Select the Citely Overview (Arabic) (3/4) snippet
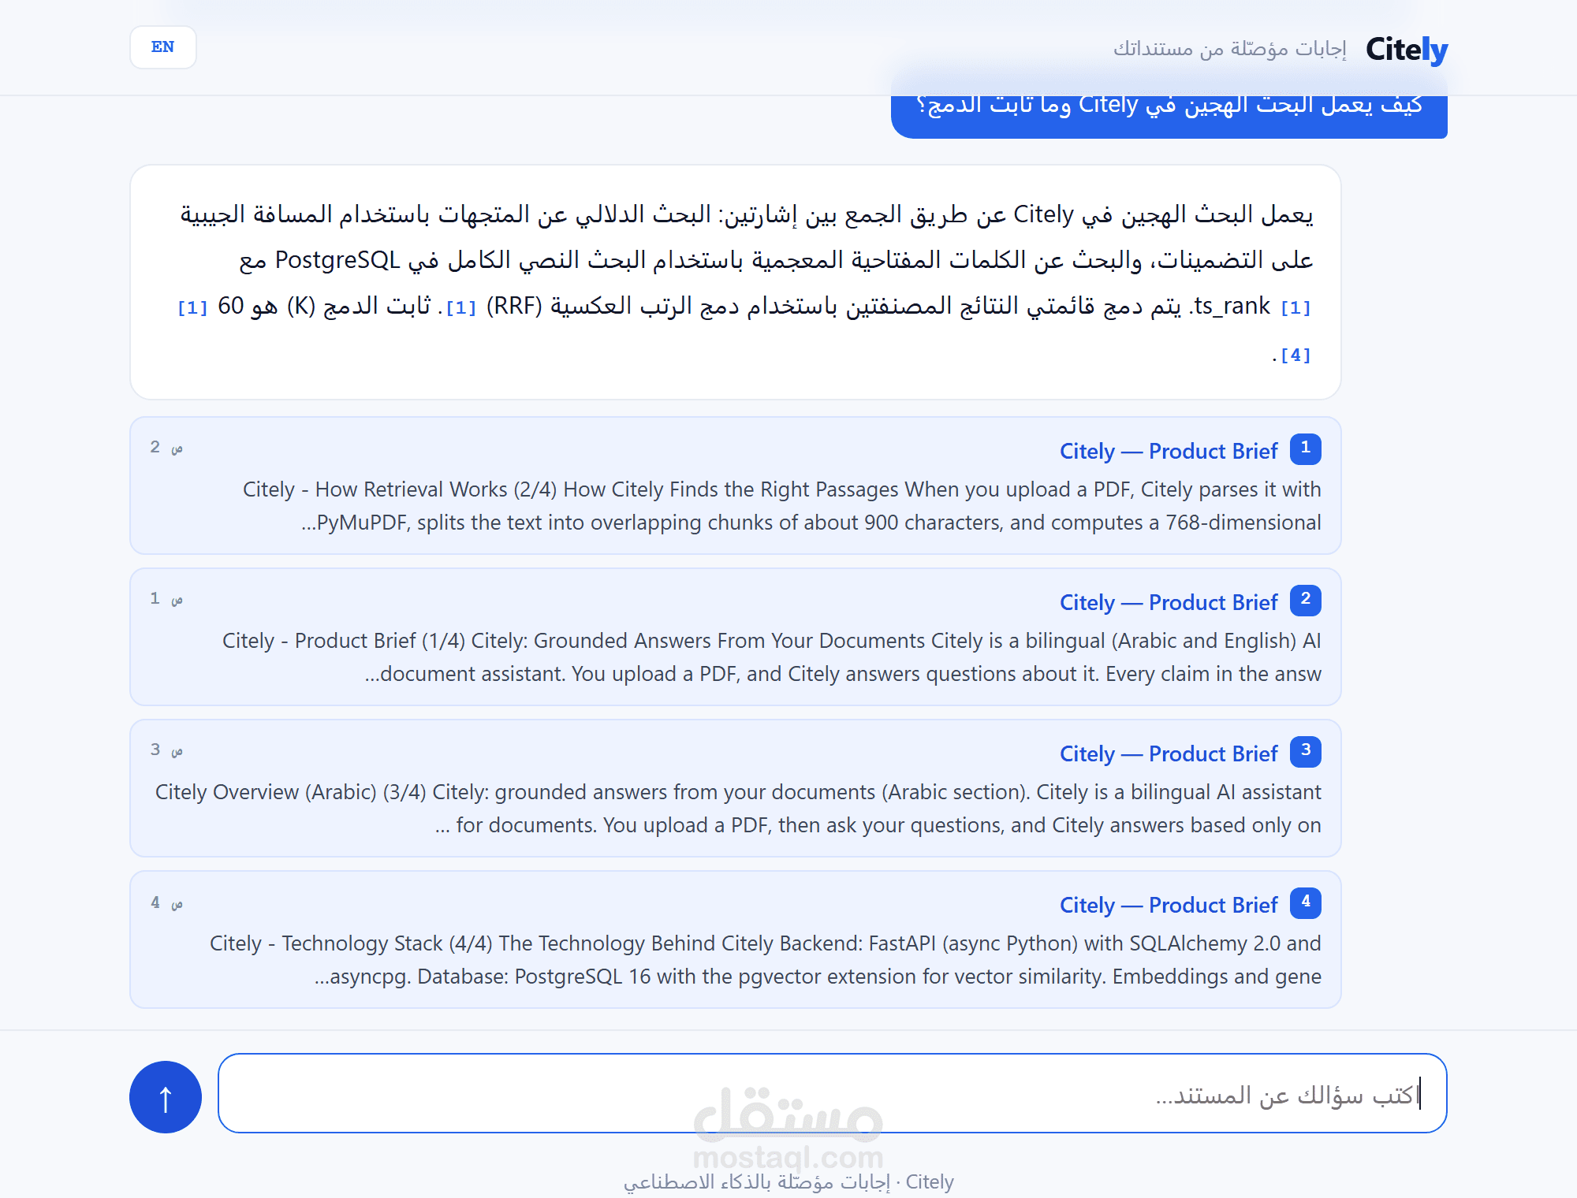Image resolution: width=1577 pixels, height=1198 pixels. (x=738, y=809)
